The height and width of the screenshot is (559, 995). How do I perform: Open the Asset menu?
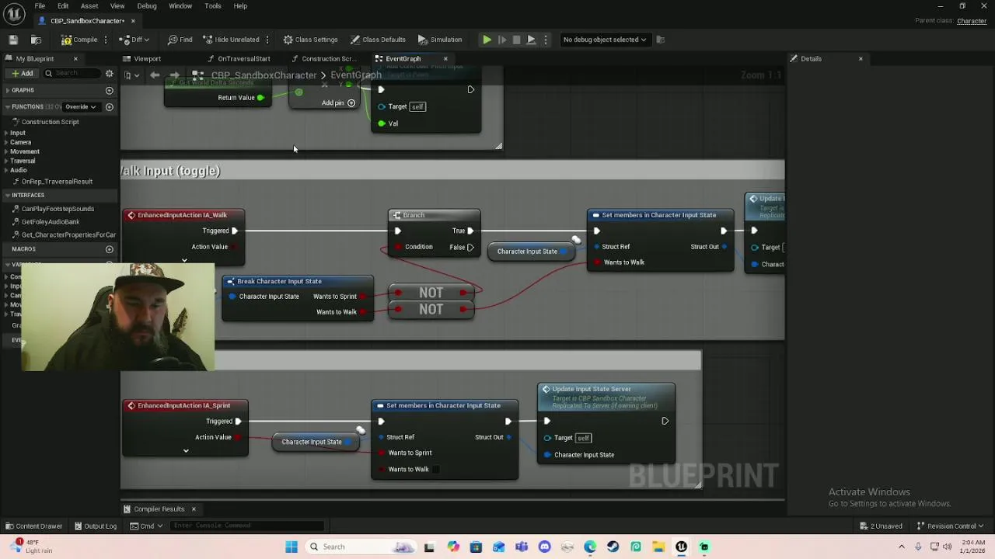(x=89, y=6)
